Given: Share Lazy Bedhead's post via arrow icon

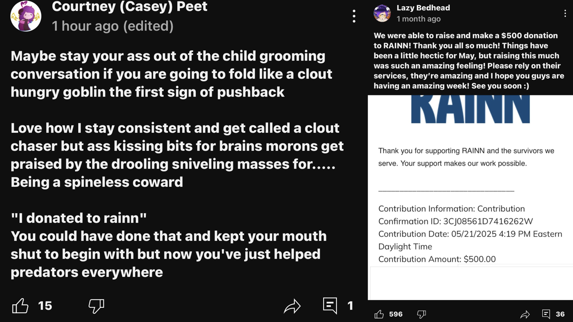Looking at the screenshot, I should 525,314.
